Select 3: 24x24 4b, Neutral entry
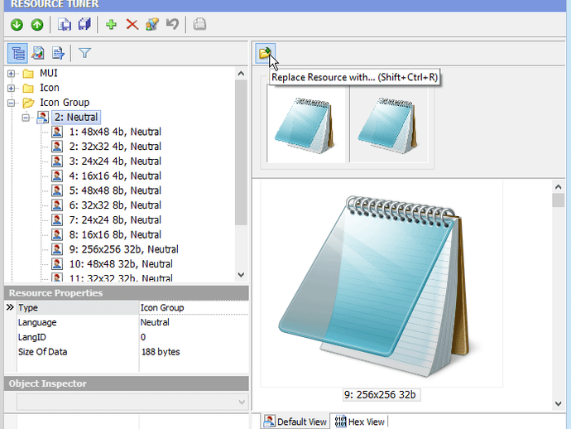Screen dimensions: 571x429 tap(115, 161)
